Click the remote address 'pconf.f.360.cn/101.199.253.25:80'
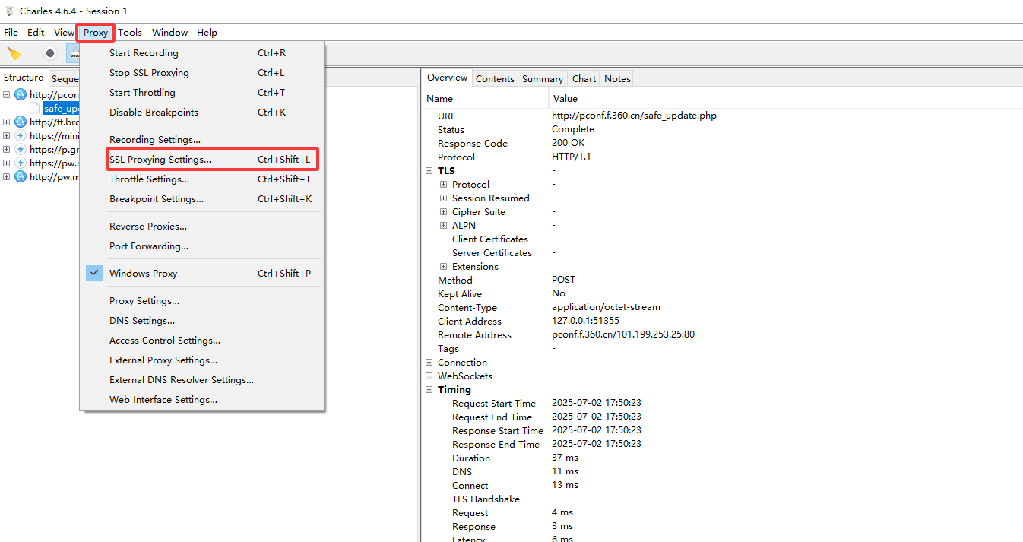This screenshot has height=542, width=1023. (x=623, y=335)
